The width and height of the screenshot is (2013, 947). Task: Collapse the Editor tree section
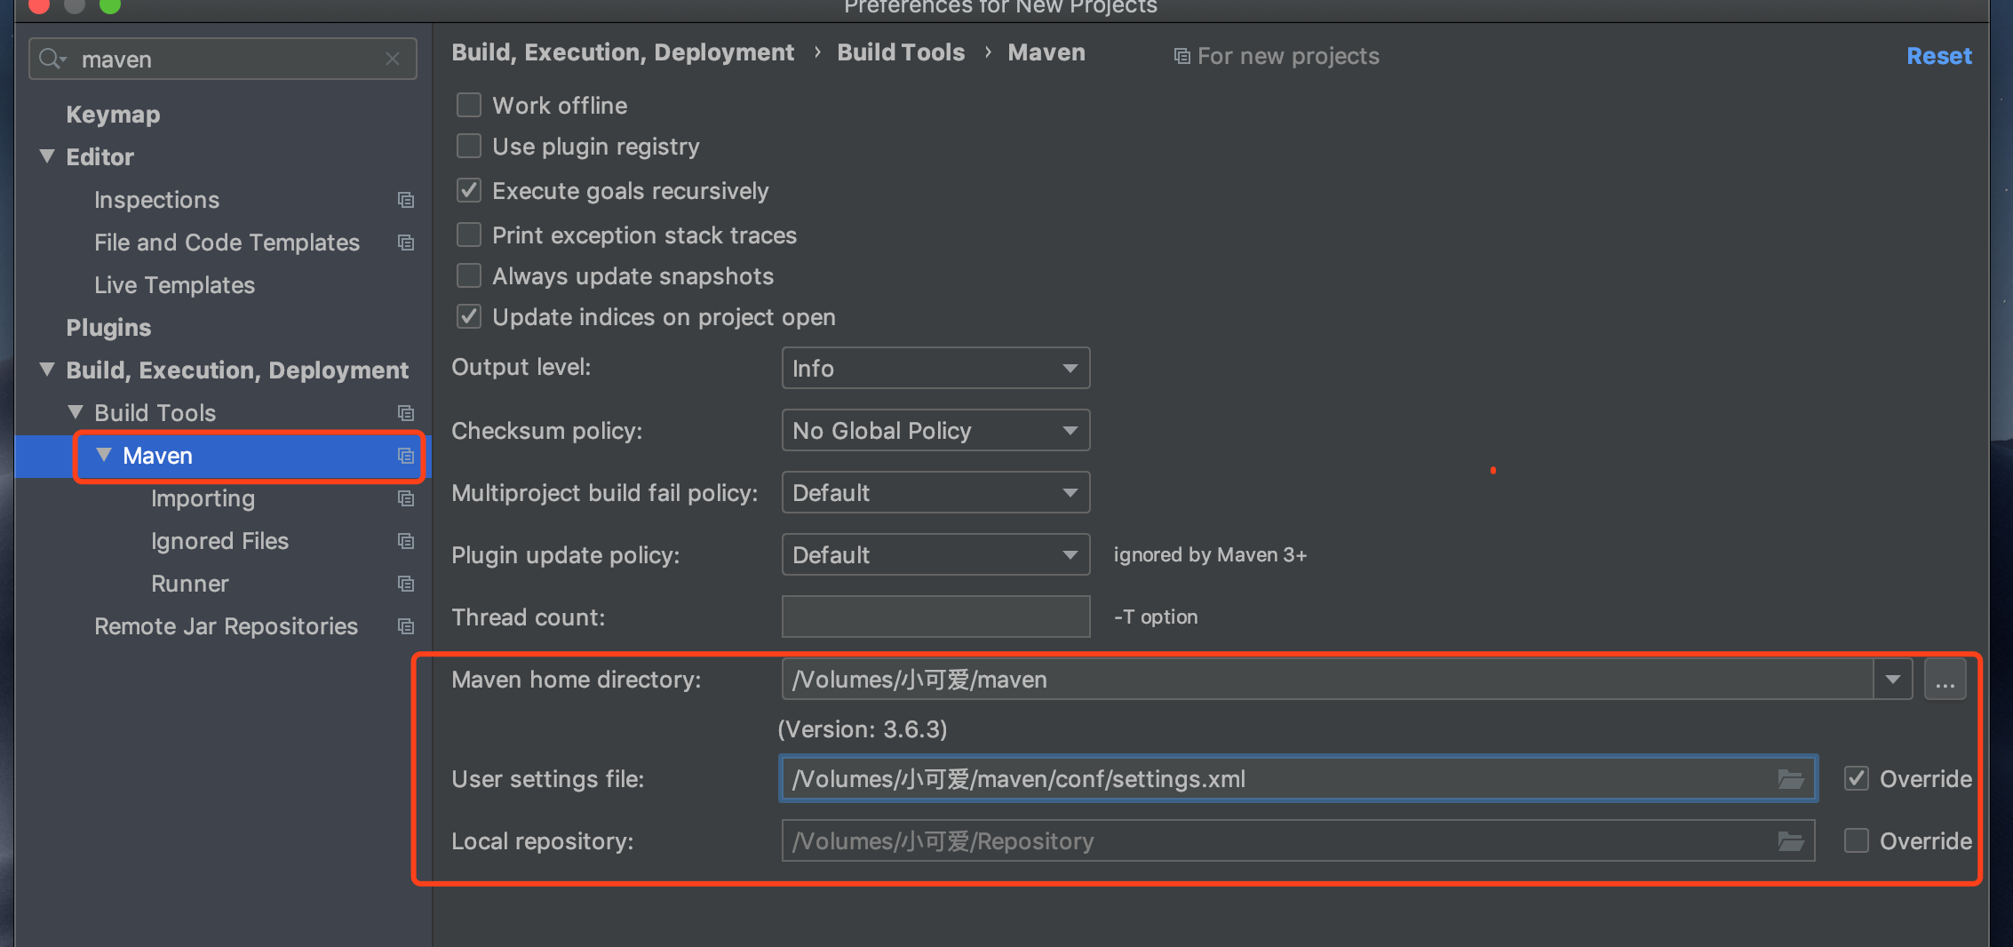pyautogui.click(x=48, y=156)
